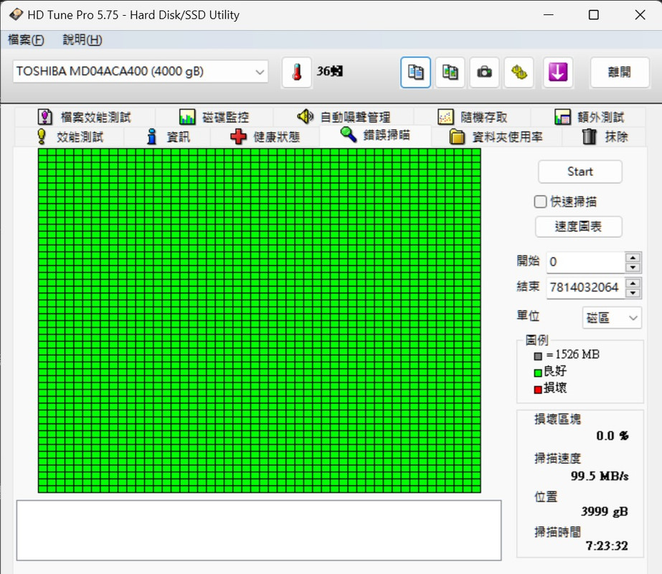Open options with the gears icon
Image resolution: width=662 pixels, height=574 pixels.
point(519,72)
